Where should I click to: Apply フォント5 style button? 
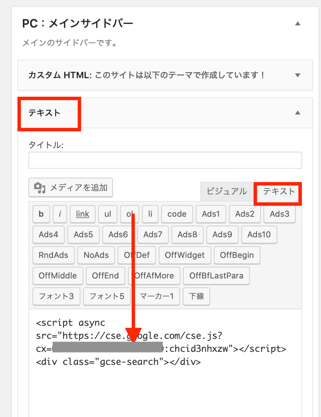[x=107, y=296]
